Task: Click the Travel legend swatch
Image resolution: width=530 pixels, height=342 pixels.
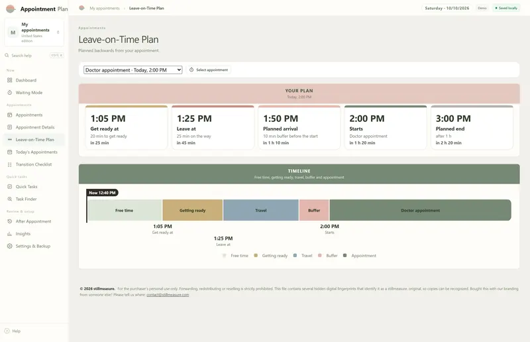Action: [x=295, y=255]
